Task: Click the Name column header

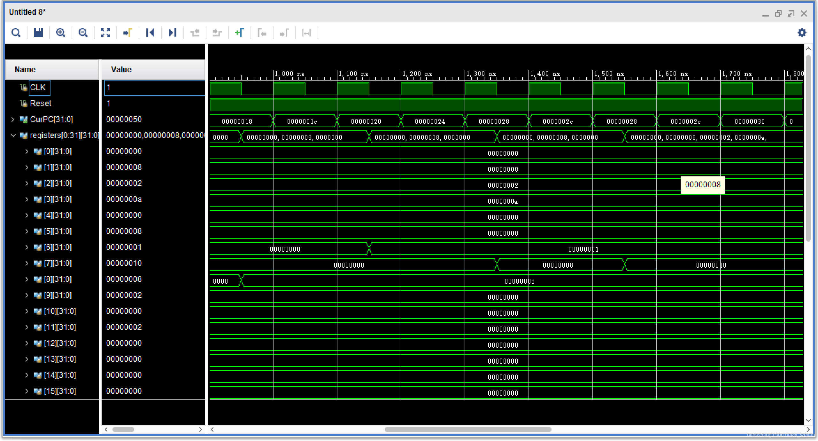Action: pos(25,70)
